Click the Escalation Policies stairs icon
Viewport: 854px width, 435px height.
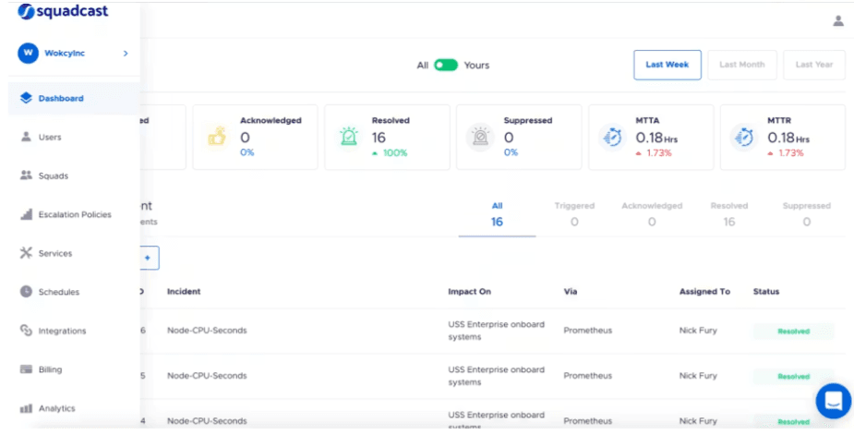26,214
